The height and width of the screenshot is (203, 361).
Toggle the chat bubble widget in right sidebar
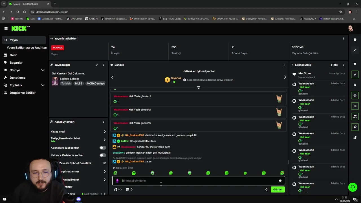coord(355,96)
